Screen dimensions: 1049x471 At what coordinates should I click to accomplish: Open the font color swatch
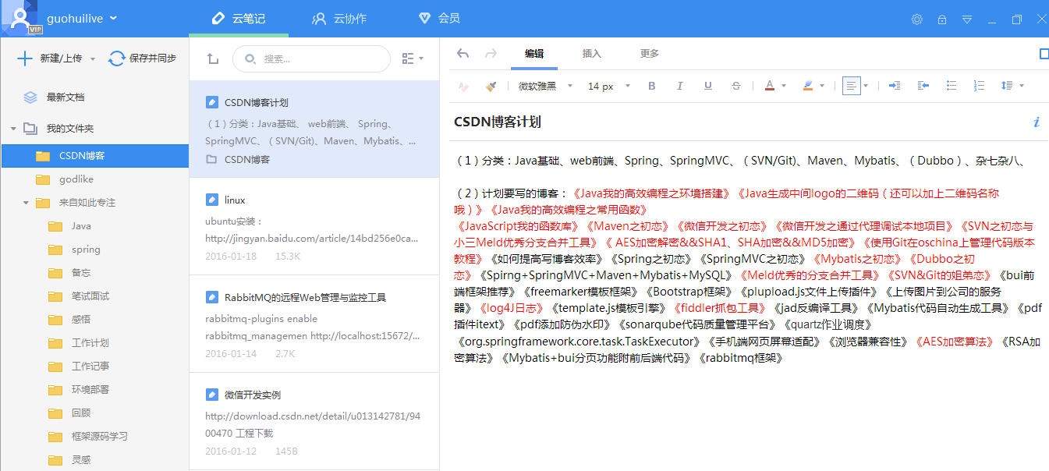(x=769, y=86)
